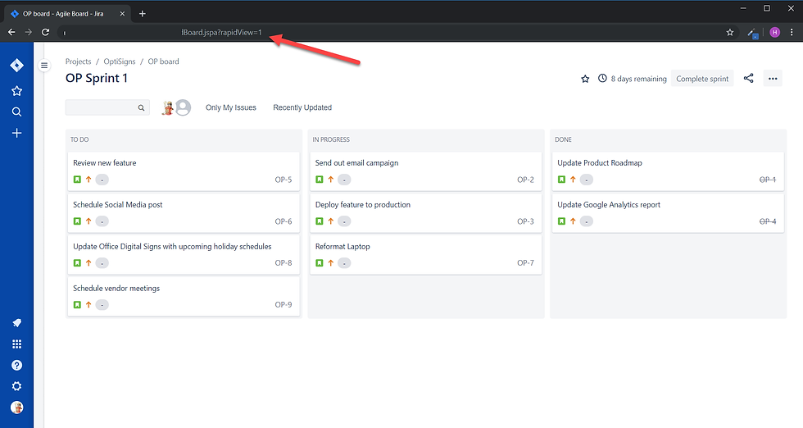
Task: Open the Help question mark icon
Action: (x=16, y=365)
